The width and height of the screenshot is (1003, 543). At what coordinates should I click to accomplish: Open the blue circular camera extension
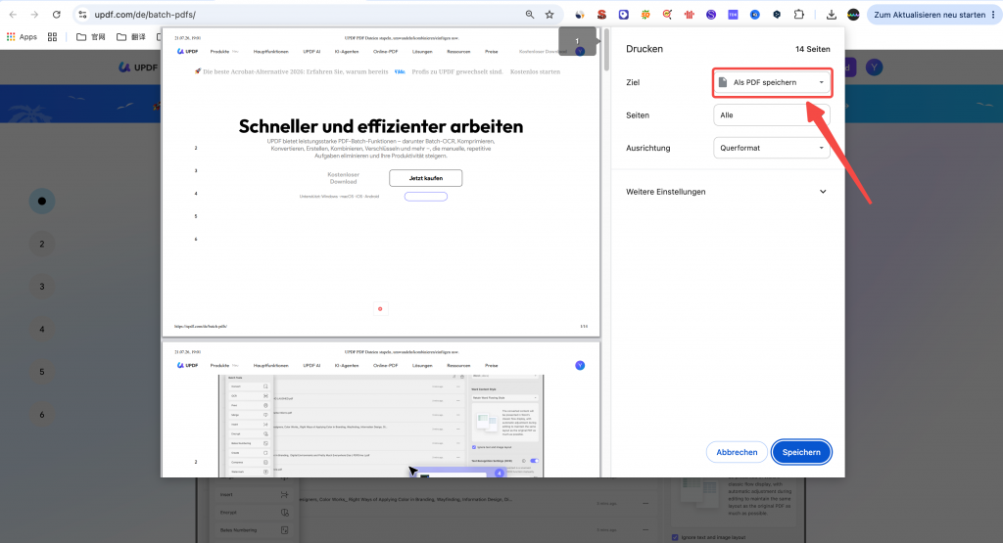point(755,14)
